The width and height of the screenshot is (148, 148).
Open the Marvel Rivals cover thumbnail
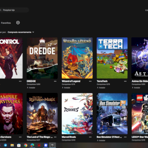(x=77, y=114)
